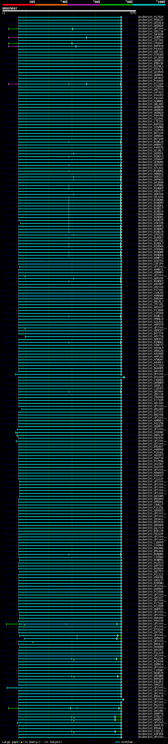The image size is (168, 744).
Task: Select hit label UniRef100_C5KDU9
Action: click(150, 397)
